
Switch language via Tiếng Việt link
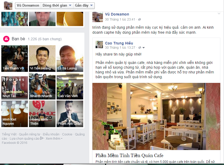coord(9,134)
